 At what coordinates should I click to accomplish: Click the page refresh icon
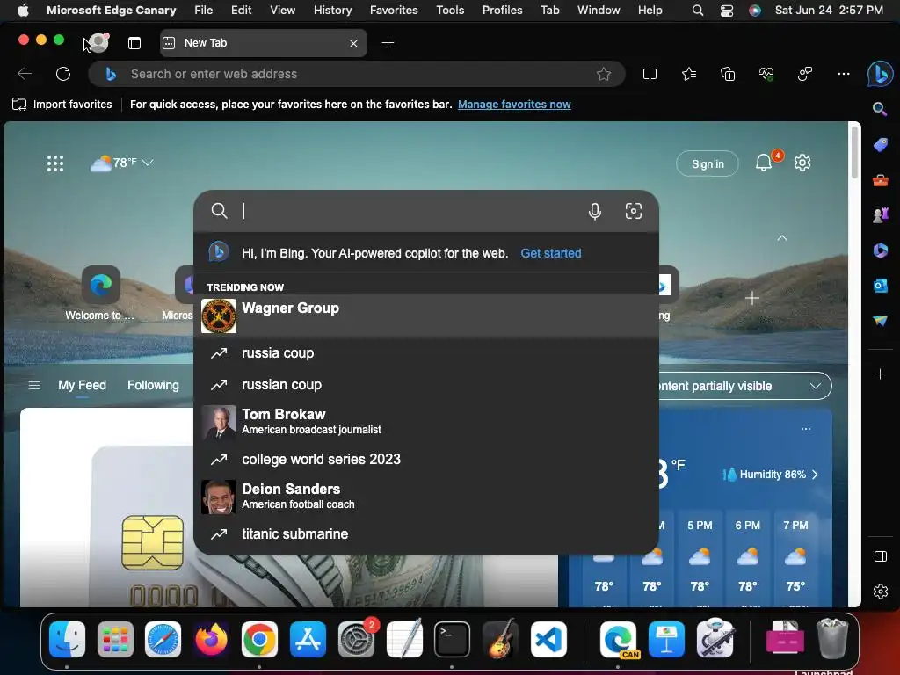(63, 74)
